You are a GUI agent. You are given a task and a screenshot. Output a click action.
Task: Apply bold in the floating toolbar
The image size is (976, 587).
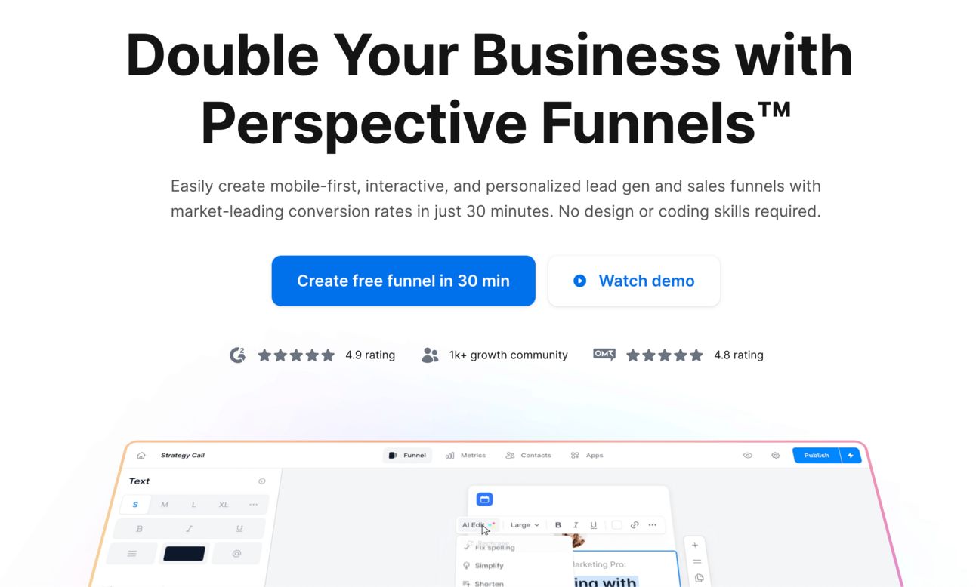pyautogui.click(x=558, y=525)
